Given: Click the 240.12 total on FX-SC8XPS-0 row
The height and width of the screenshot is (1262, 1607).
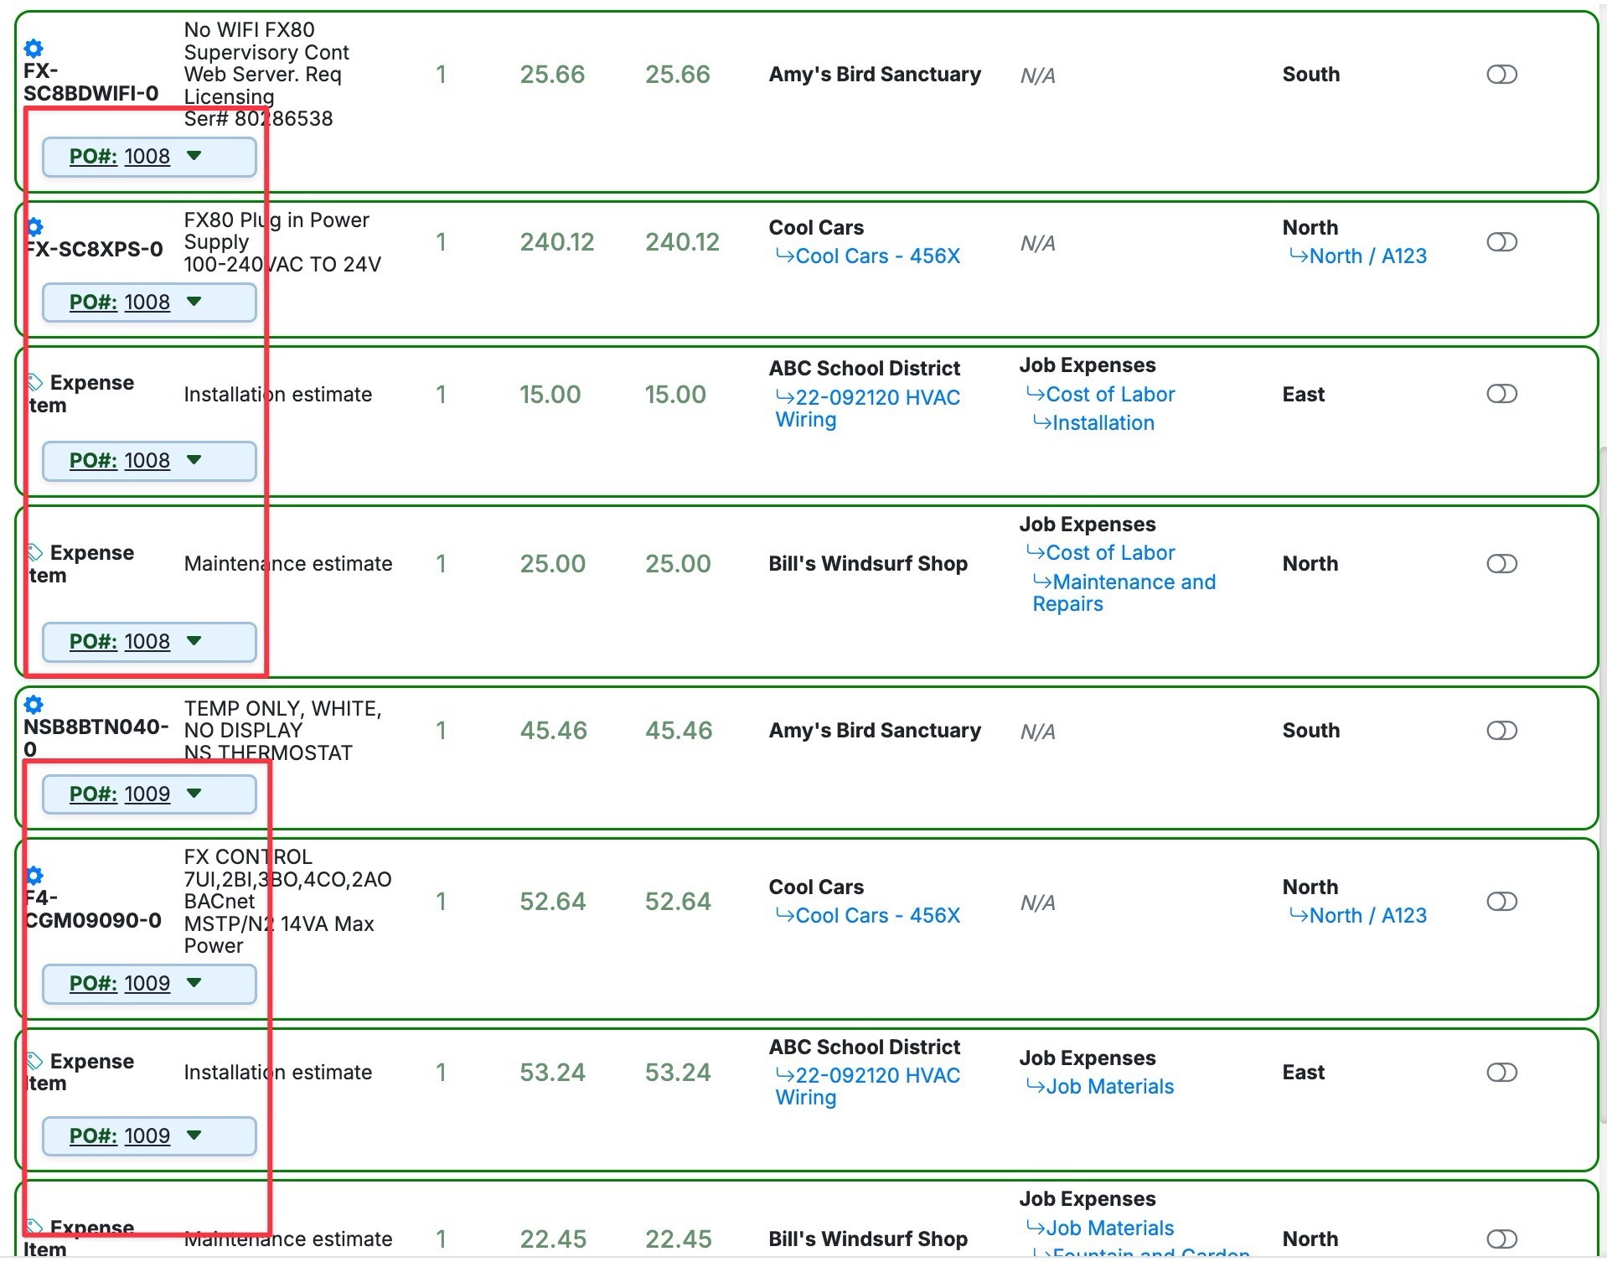Looking at the screenshot, I should click(682, 242).
